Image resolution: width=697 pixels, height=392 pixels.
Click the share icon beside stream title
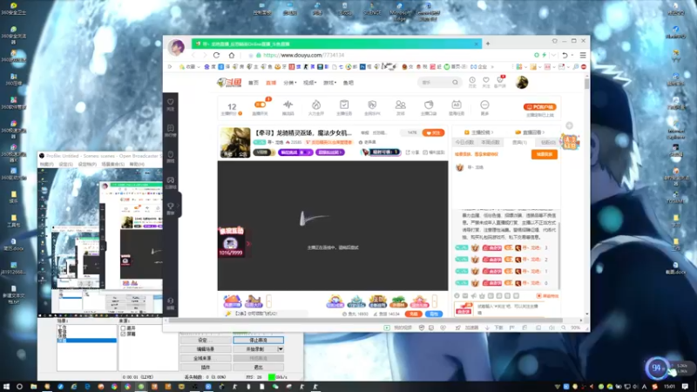click(408, 152)
